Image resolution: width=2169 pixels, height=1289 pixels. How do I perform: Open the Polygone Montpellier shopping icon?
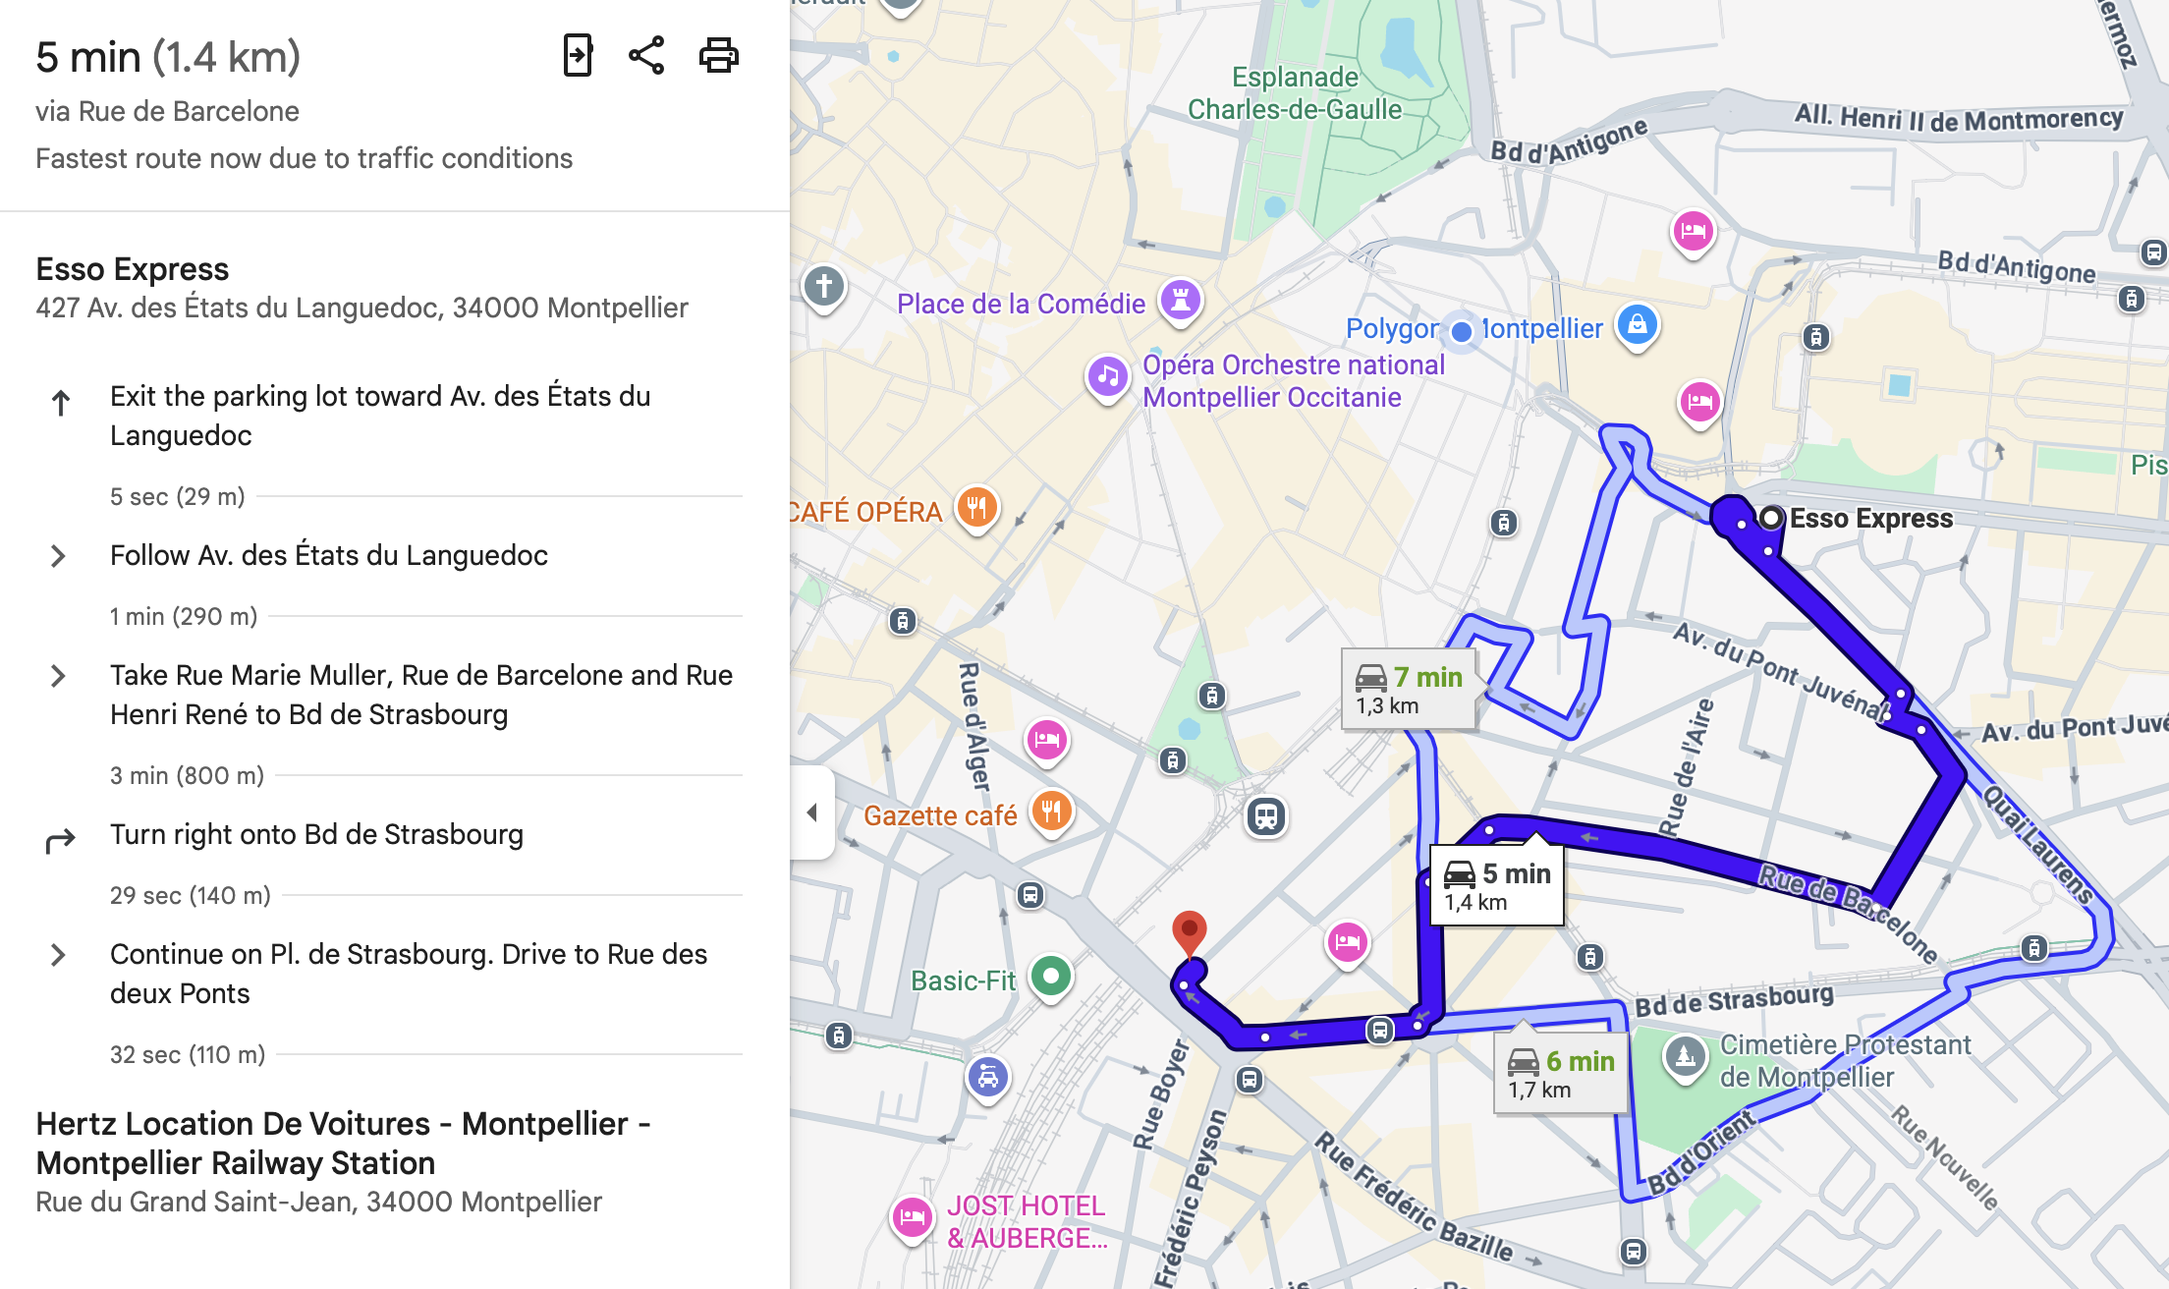[x=1638, y=325]
